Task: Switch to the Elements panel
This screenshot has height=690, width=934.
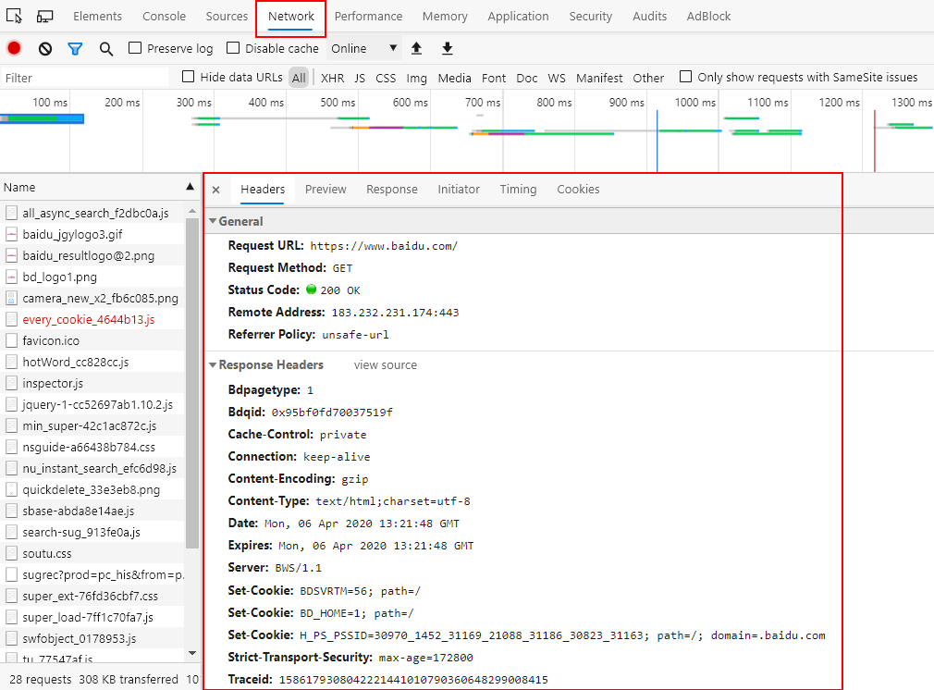Action: (98, 16)
